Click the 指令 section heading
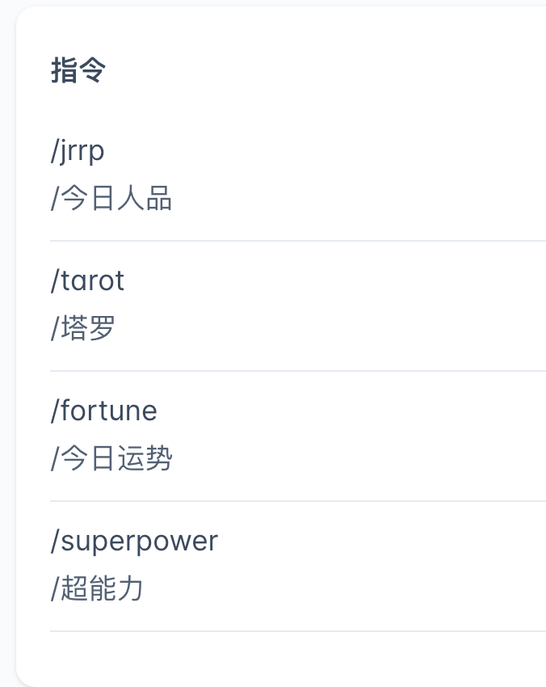This screenshot has height=687, width=546. (x=78, y=71)
